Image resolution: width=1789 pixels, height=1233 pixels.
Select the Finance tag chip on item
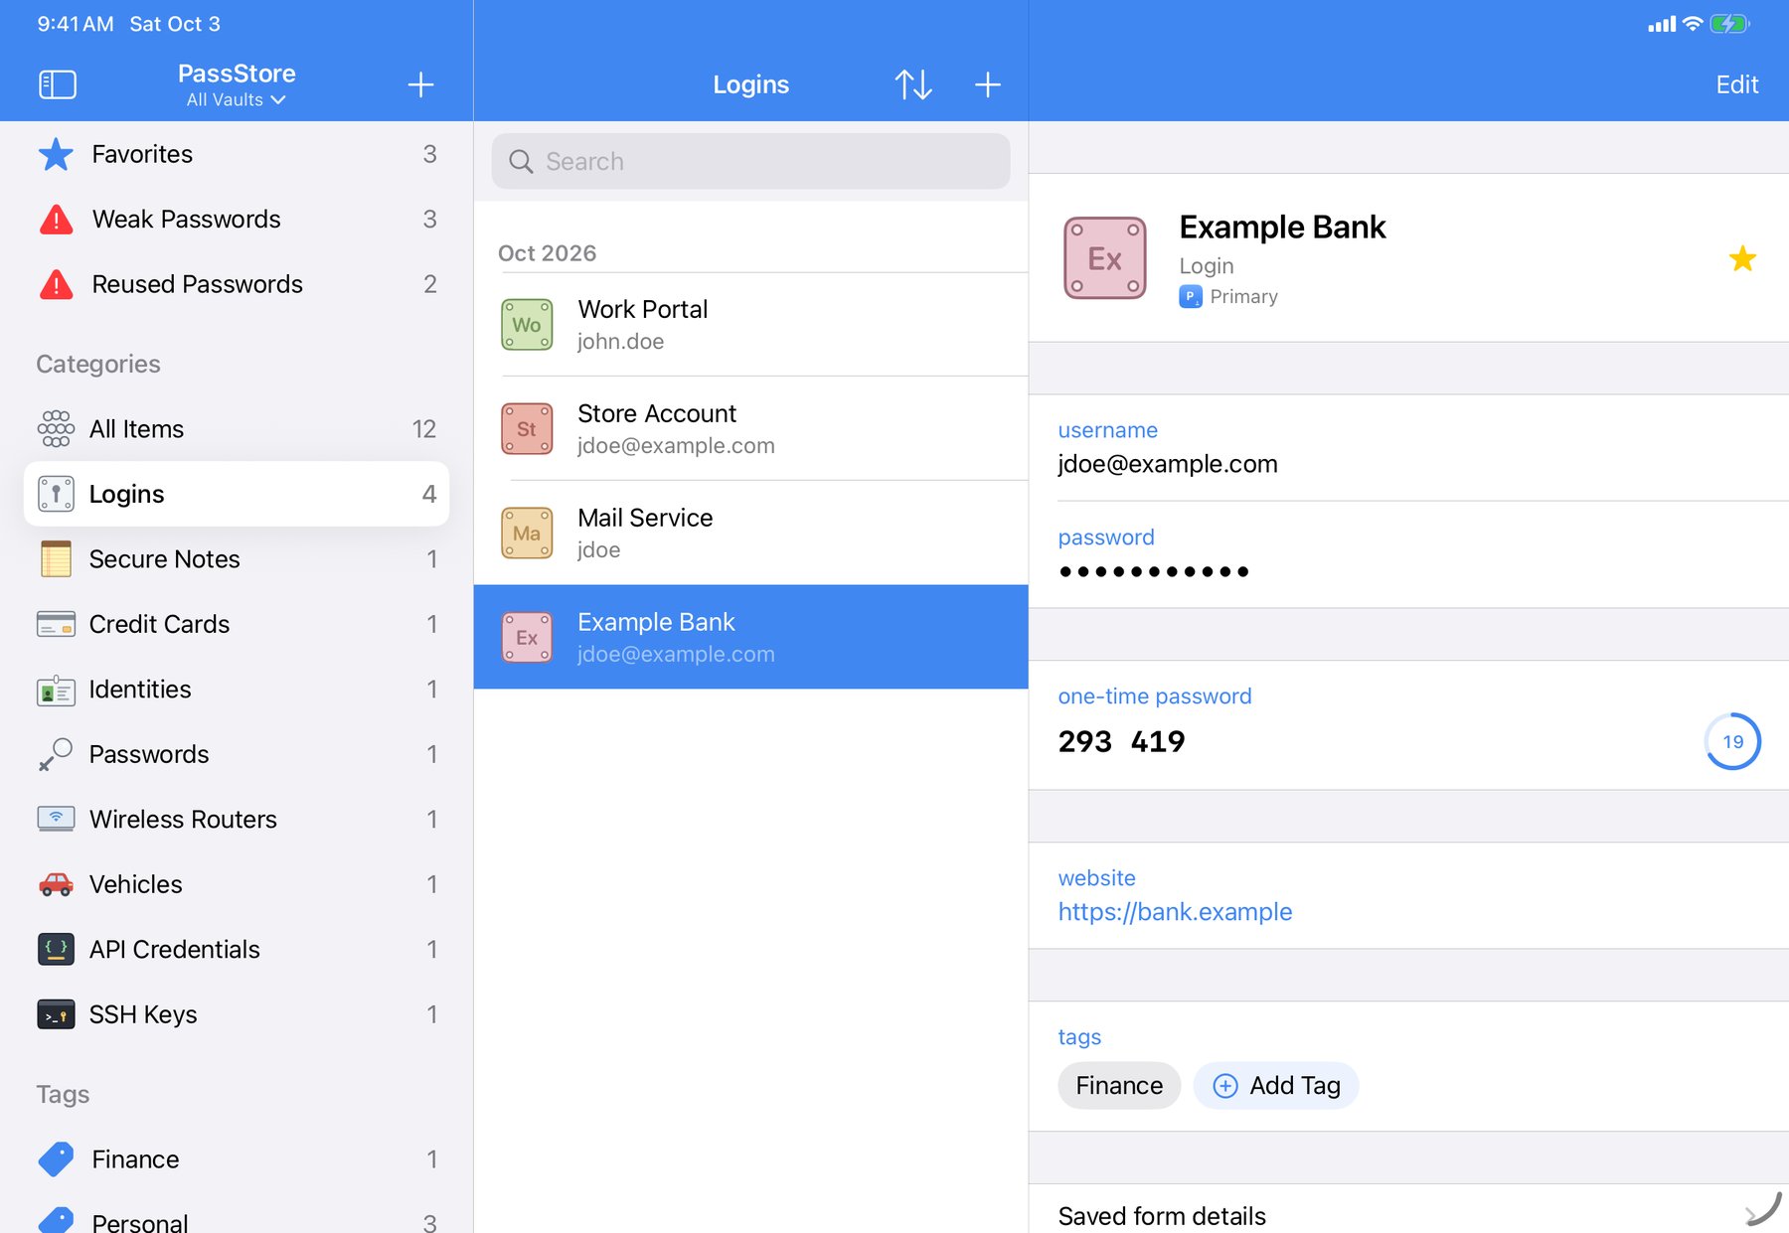(1119, 1086)
